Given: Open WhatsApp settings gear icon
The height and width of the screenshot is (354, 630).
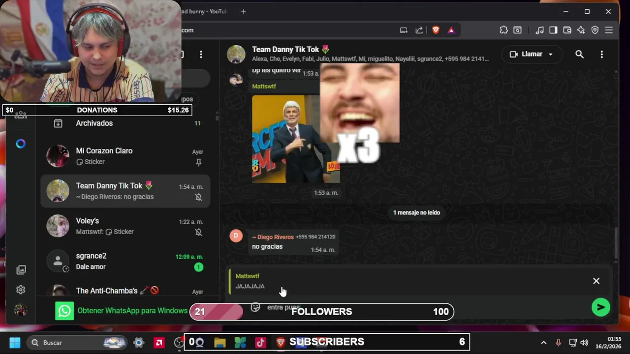Looking at the screenshot, I should point(21,290).
